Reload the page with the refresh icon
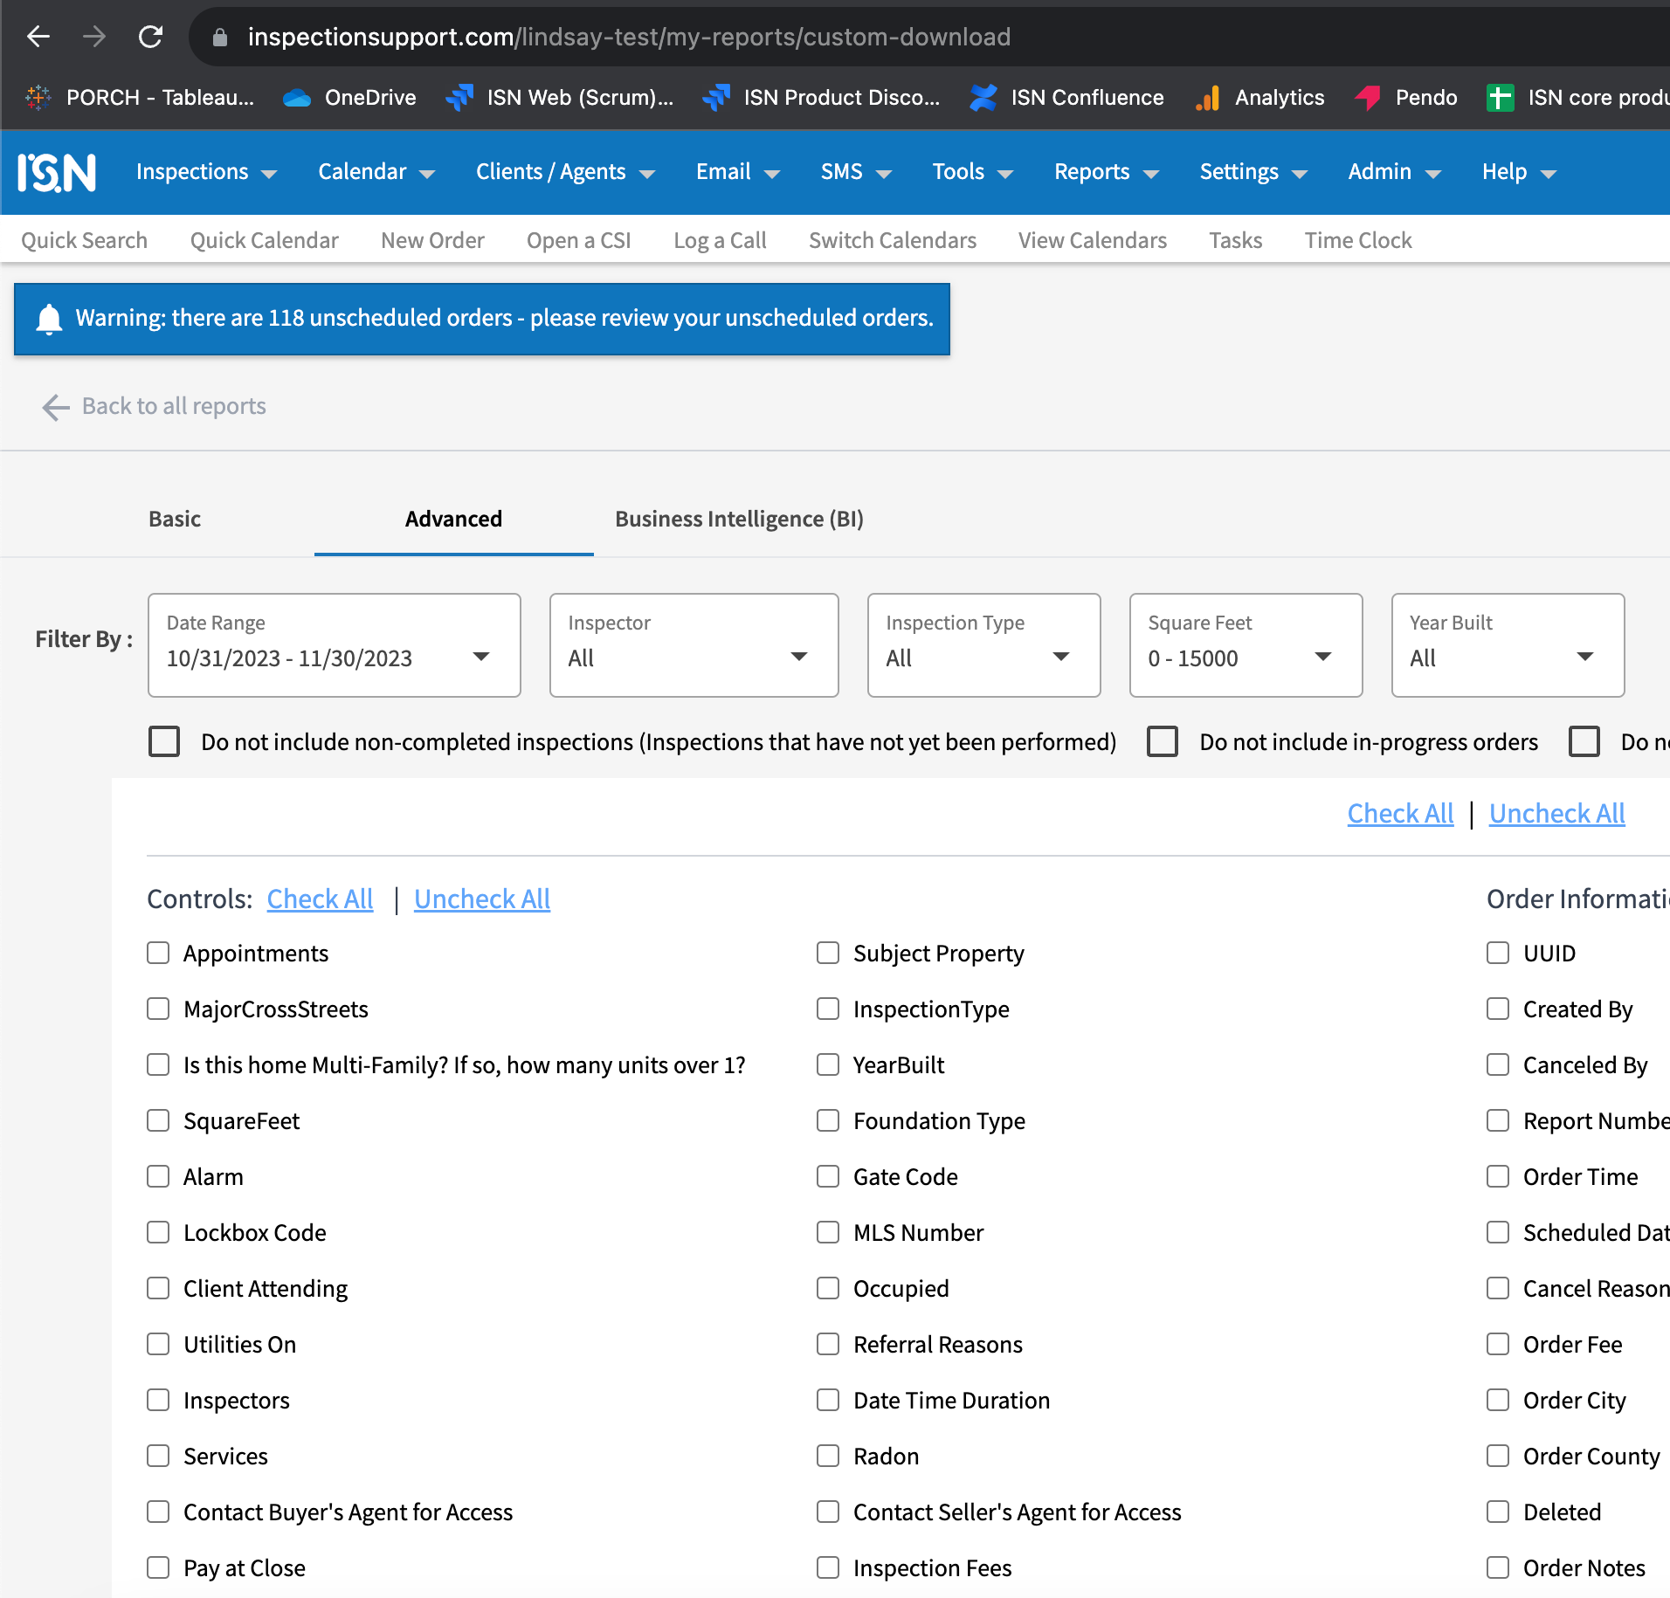Image resolution: width=1670 pixels, height=1598 pixels. pos(150,37)
